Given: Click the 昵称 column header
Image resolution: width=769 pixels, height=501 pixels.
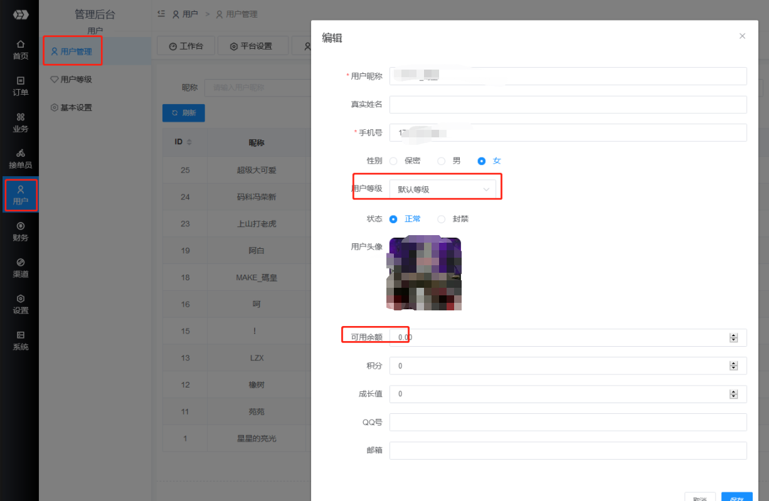Looking at the screenshot, I should (x=257, y=143).
